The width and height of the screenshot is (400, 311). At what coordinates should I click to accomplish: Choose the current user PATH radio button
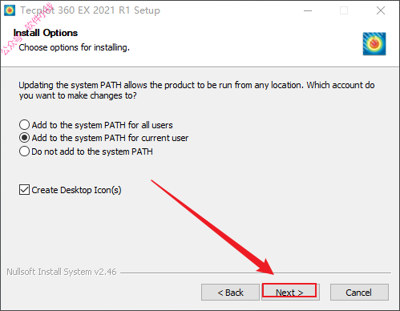coord(24,138)
